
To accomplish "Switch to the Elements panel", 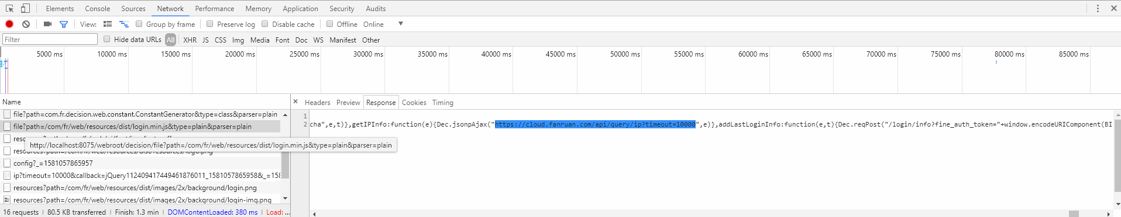I will (60, 9).
